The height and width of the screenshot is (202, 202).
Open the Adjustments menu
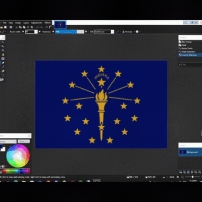37,23
